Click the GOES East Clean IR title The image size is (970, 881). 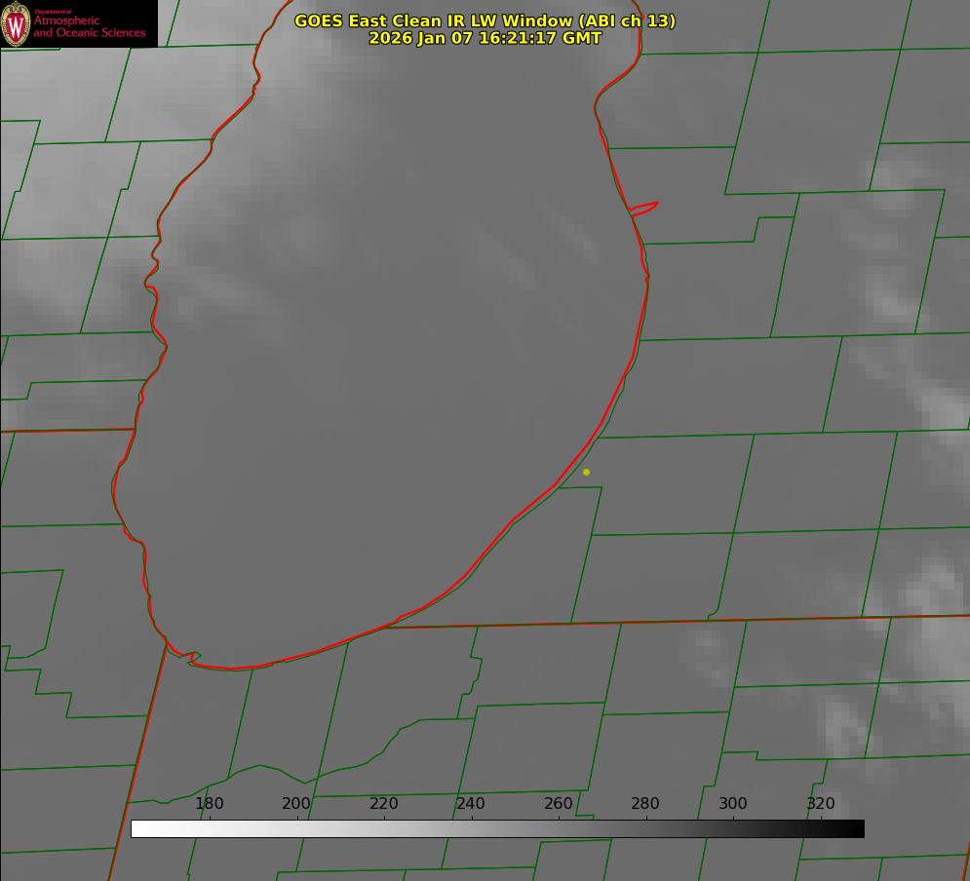click(x=485, y=20)
